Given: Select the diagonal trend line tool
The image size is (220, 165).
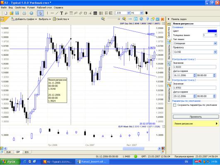Looking at the screenshot, I should [57, 13].
